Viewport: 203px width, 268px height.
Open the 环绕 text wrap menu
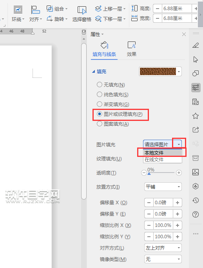pyautogui.click(x=18, y=14)
